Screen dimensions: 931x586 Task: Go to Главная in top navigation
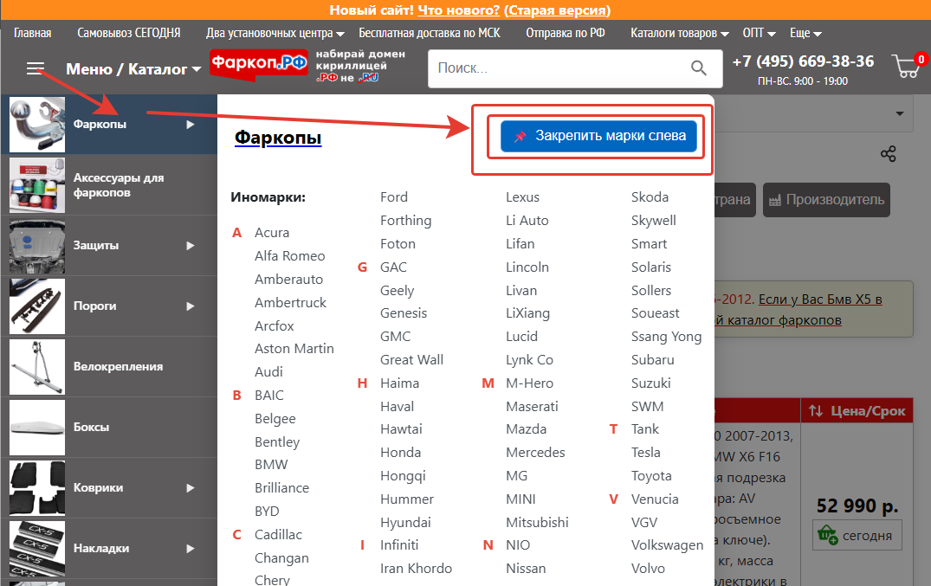coord(33,33)
